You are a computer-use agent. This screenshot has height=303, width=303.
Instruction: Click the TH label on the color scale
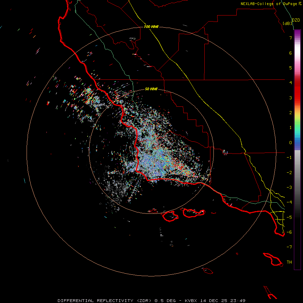[289, 262]
